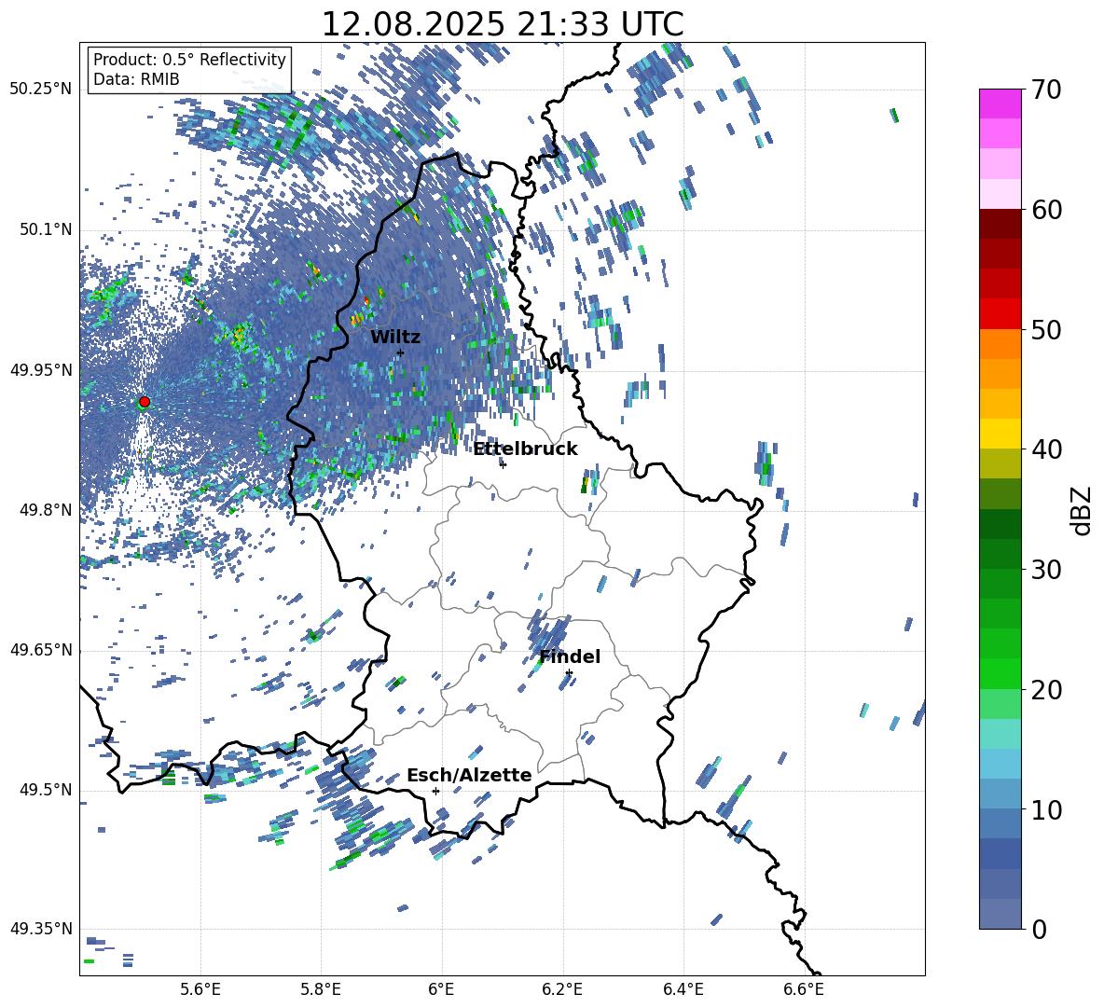This screenshot has height=1008, width=1104.
Task: Click the 5.6°E longitude label
Action: pyautogui.click(x=200, y=989)
